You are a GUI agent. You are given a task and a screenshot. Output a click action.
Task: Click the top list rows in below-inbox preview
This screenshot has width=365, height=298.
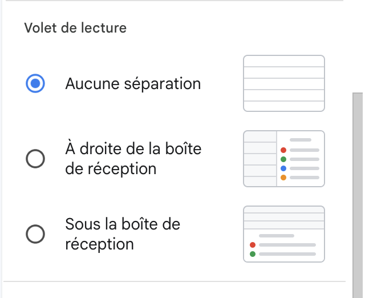284,218
